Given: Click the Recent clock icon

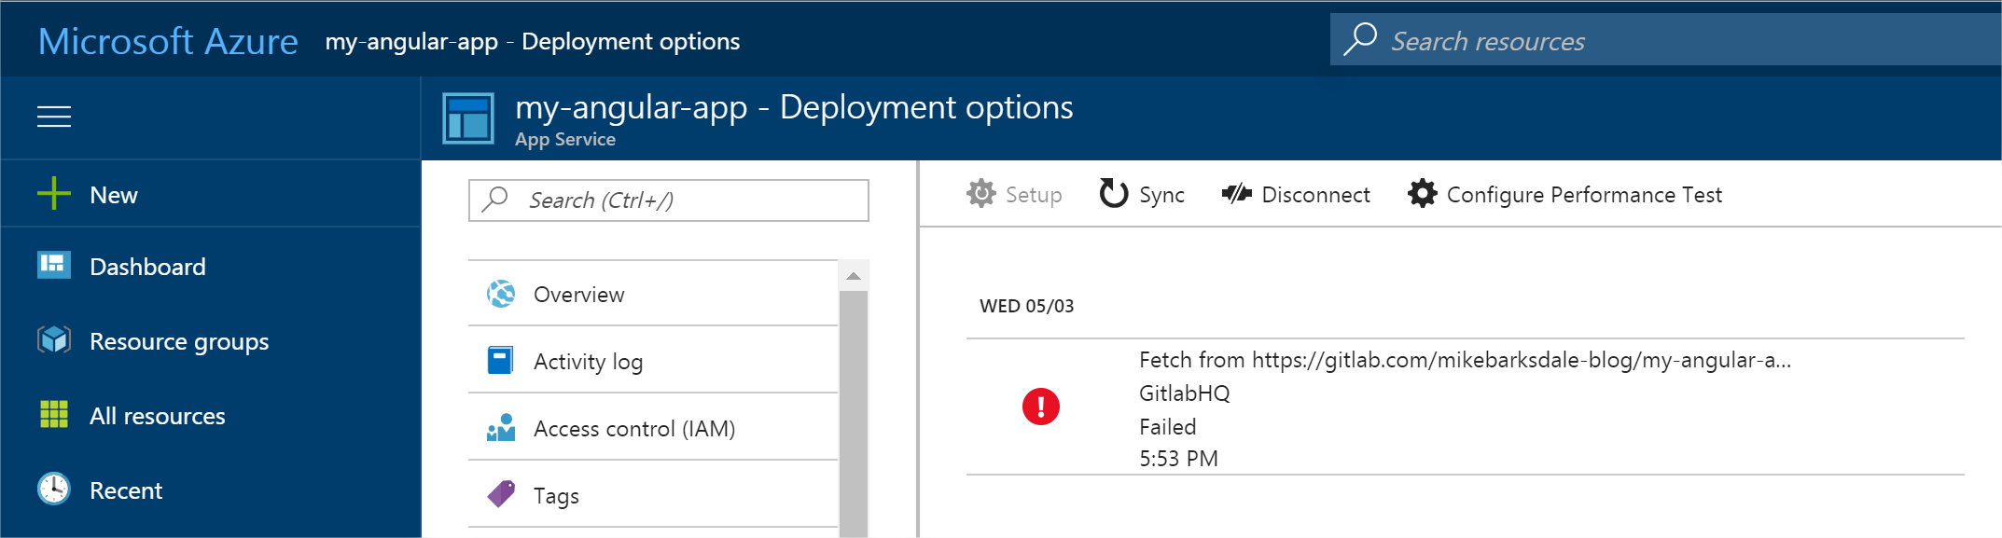Looking at the screenshot, I should [x=54, y=489].
